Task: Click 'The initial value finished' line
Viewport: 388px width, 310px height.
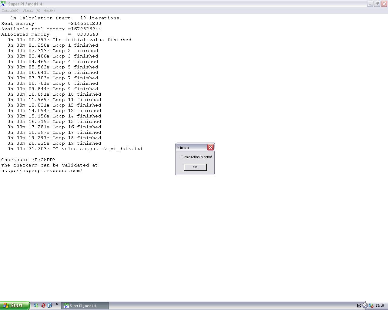Action: (69, 40)
